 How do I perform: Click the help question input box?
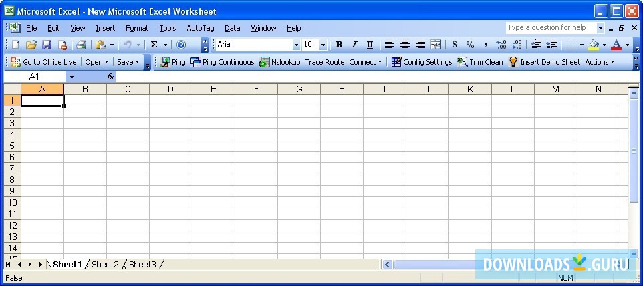551,28
